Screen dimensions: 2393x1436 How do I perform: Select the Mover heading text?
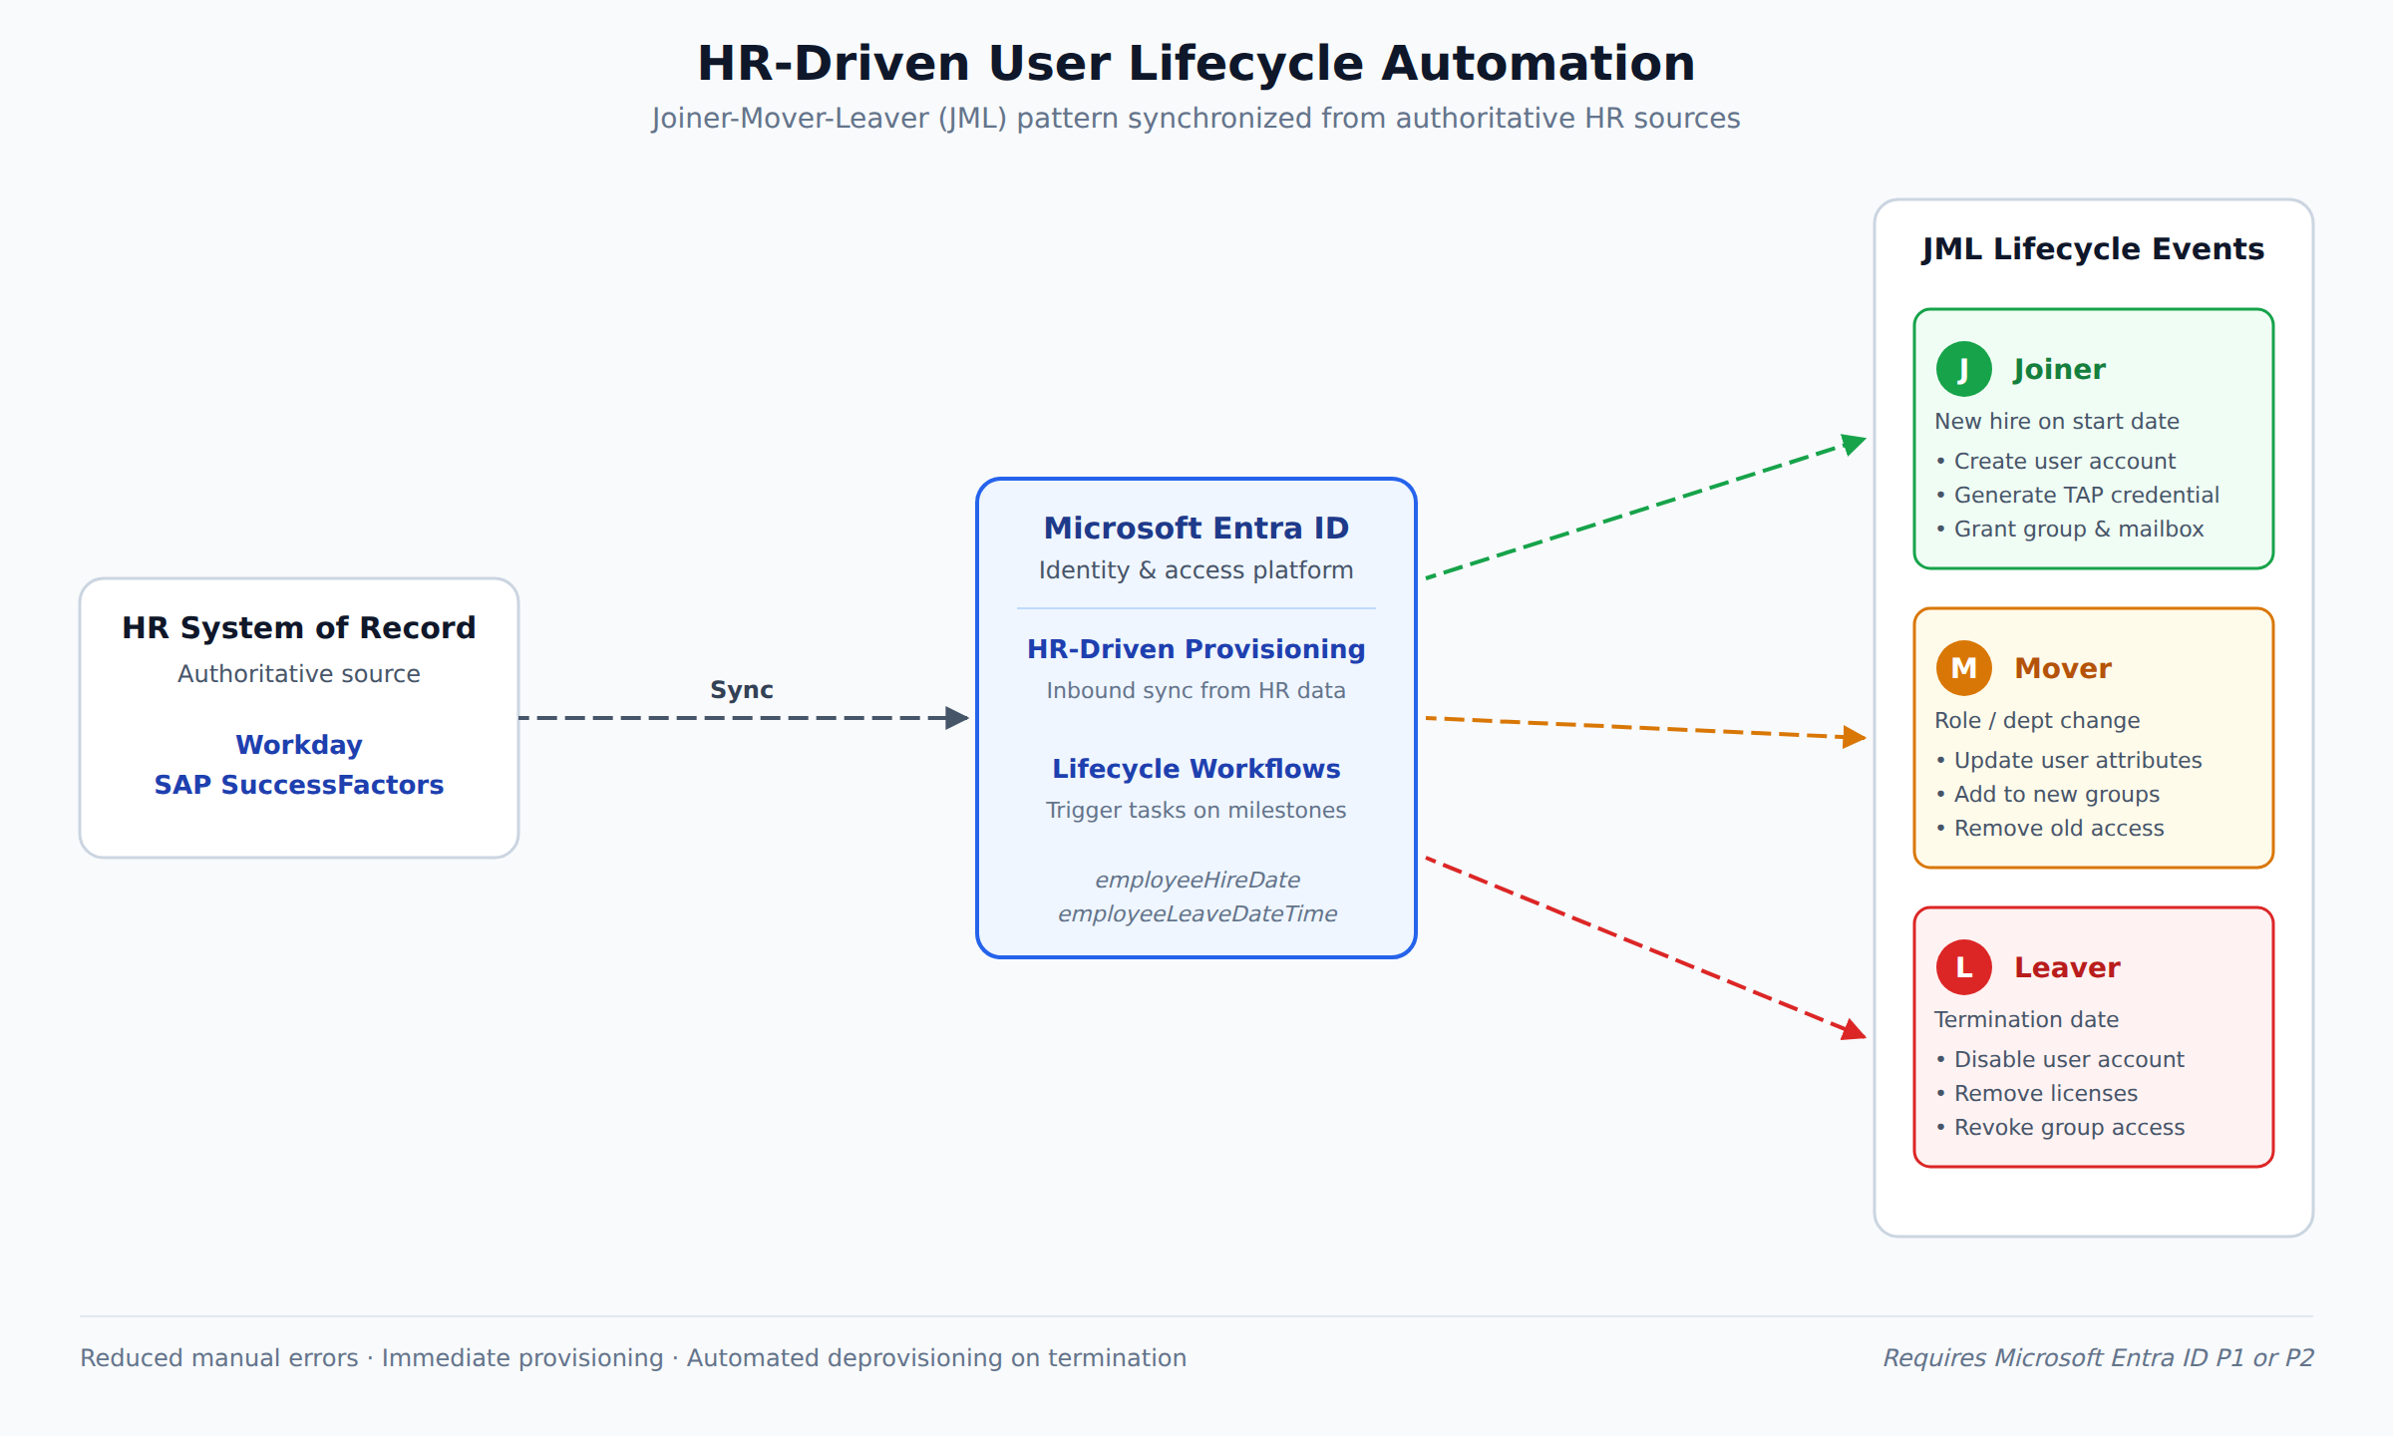click(2062, 668)
